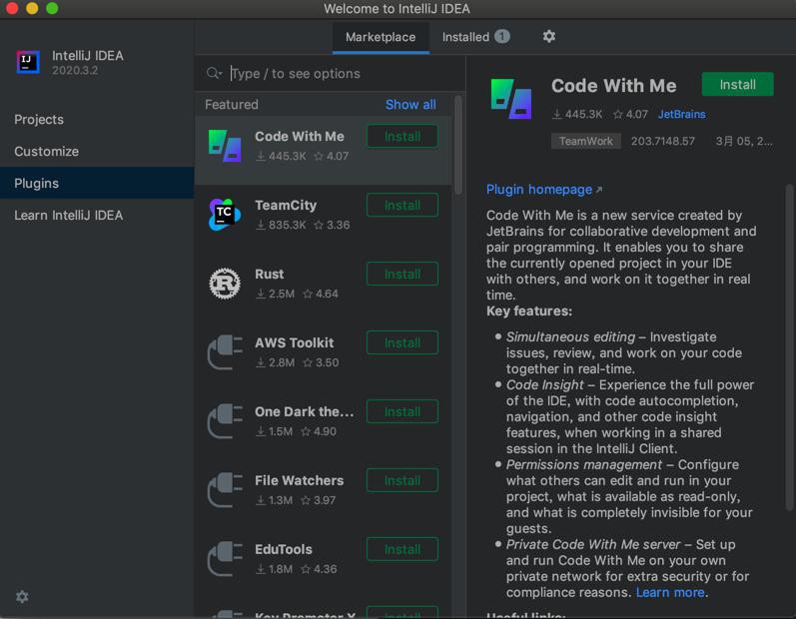This screenshot has width=796, height=619.
Task: Select the TeamCity plugin name
Action: (286, 206)
